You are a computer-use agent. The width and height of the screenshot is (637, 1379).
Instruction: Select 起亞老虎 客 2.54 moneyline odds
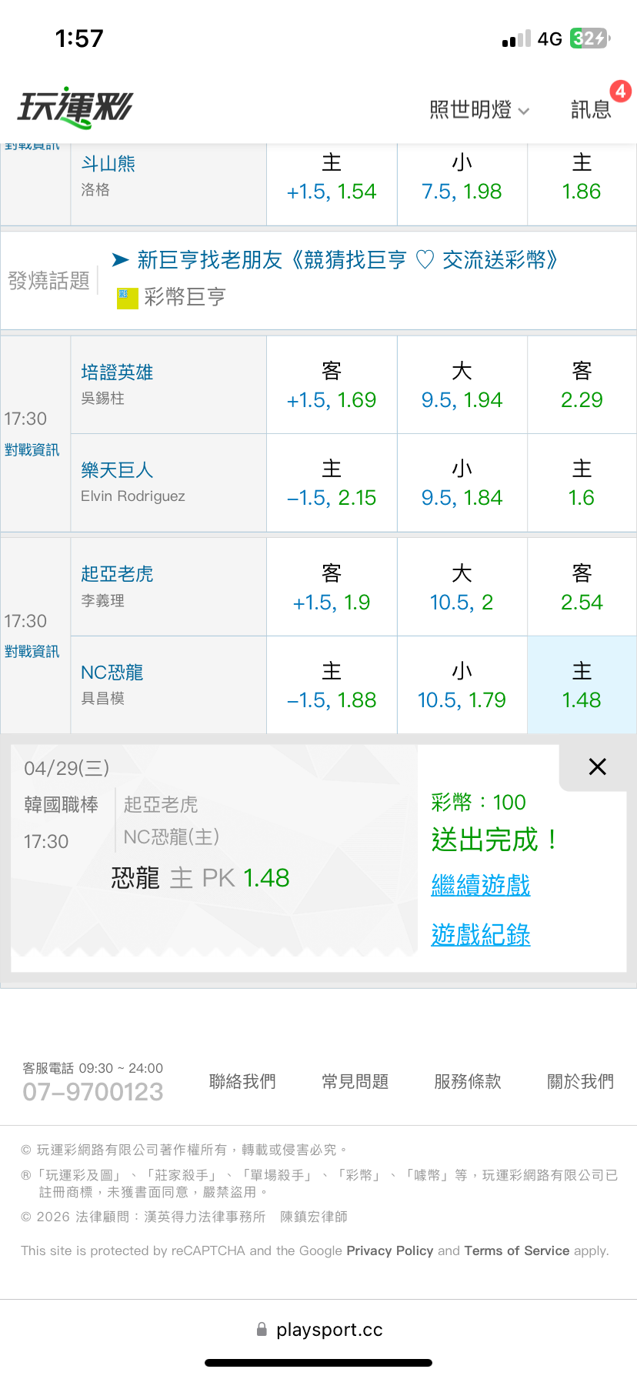[x=582, y=587]
